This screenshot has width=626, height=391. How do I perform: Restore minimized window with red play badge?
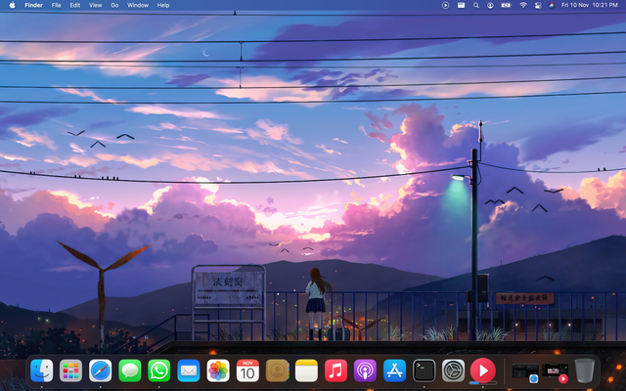555,372
